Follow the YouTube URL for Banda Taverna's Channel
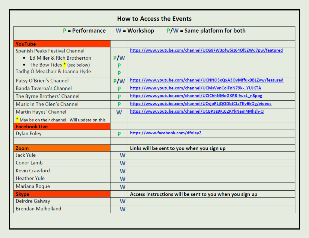 pyautogui.click(x=196, y=88)
